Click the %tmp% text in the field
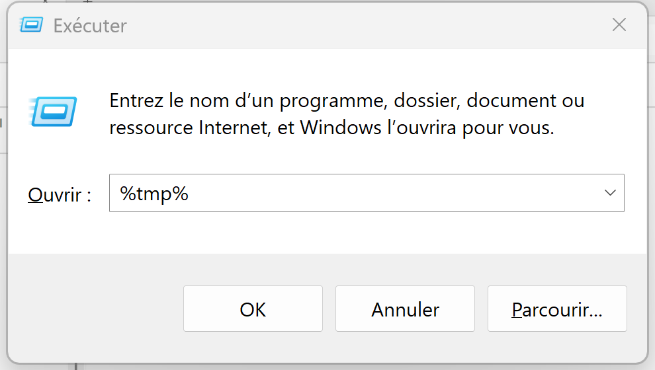The height and width of the screenshot is (370, 655). coord(154,194)
